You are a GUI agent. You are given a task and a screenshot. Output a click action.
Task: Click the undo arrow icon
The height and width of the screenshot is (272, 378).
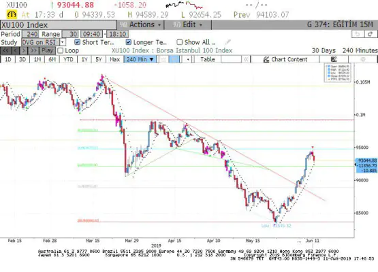(358, 34)
